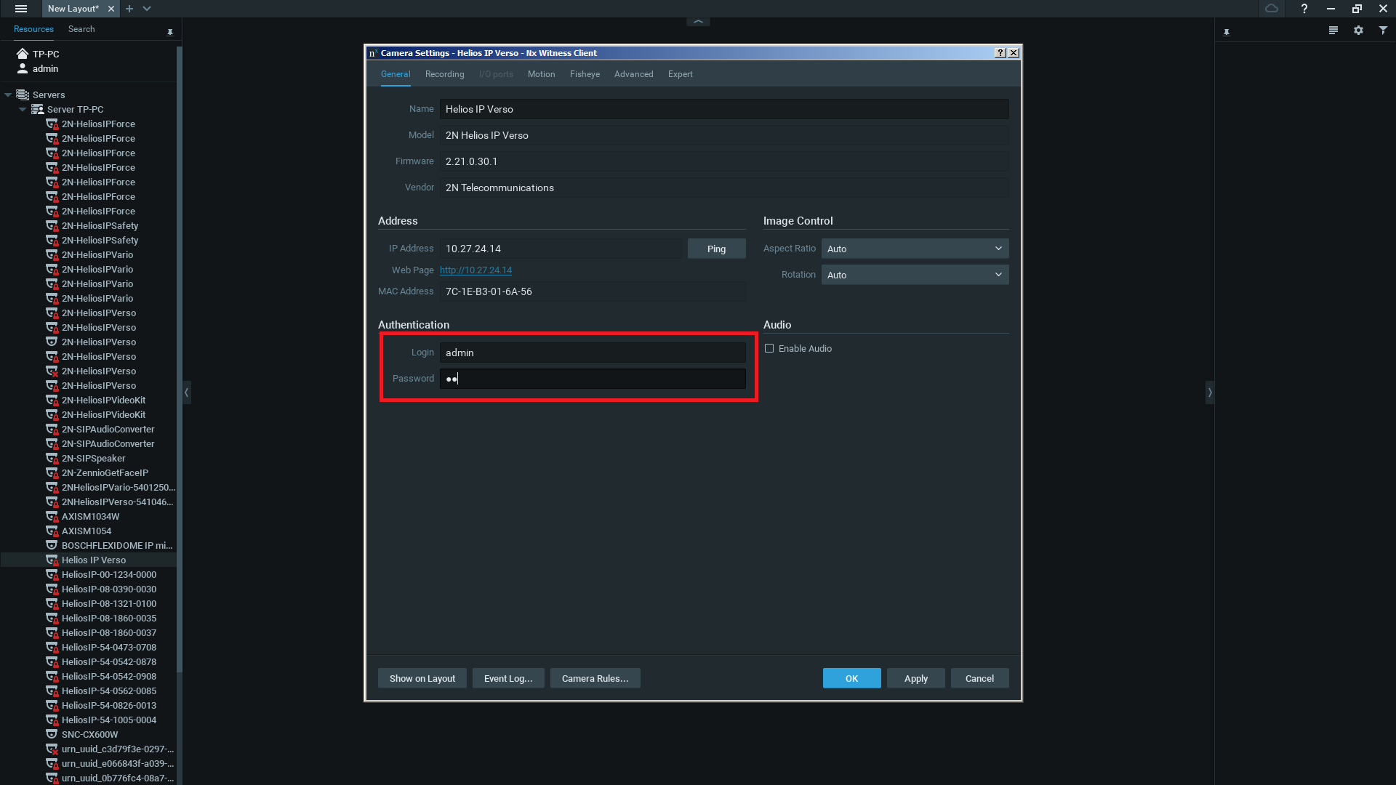
Task: Click the notifications filter funnel icon
Action: 1383,31
